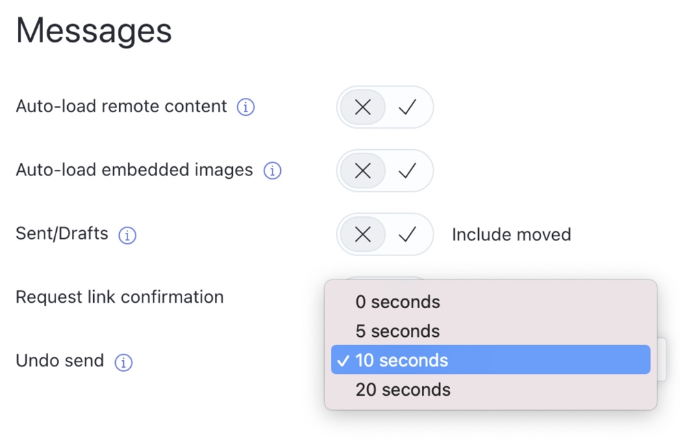Click the Include moved label
Viewport: 685px width, 443px height.
(x=511, y=235)
